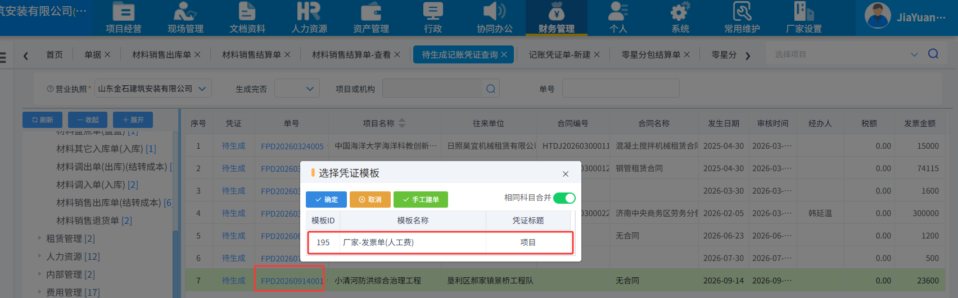Open the 常用维护 module

[x=742, y=18]
